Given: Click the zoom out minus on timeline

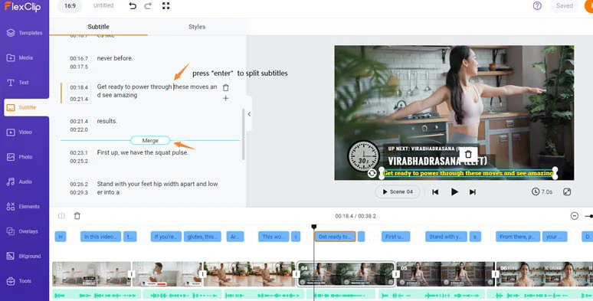Looking at the screenshot, I should pos(575,216).
